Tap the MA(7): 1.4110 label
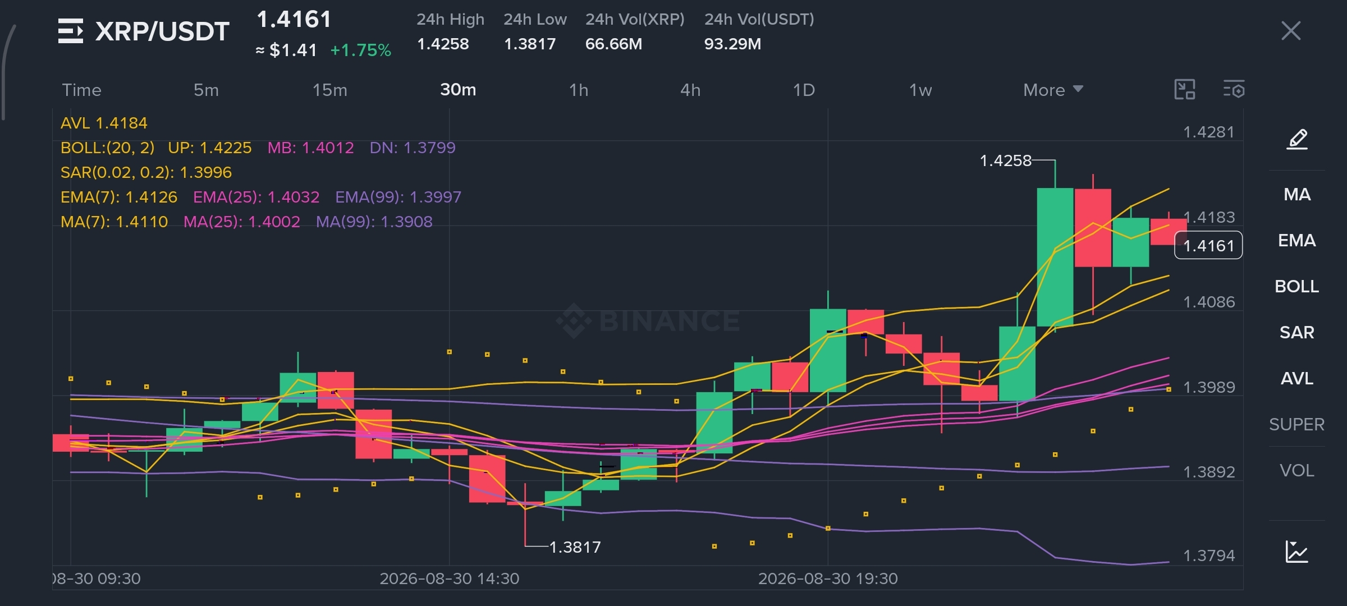1347x606 pixels. (x=114, y=222)
